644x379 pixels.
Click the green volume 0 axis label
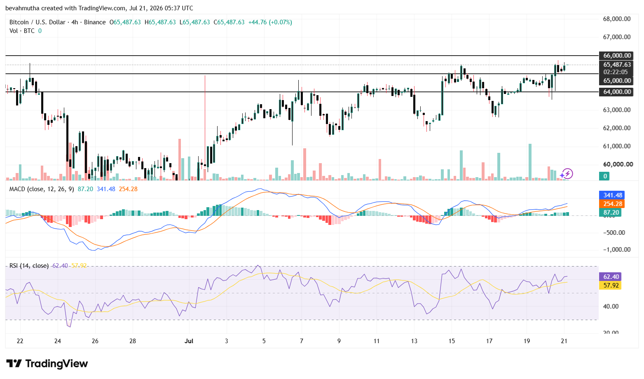tap(605, 176)
